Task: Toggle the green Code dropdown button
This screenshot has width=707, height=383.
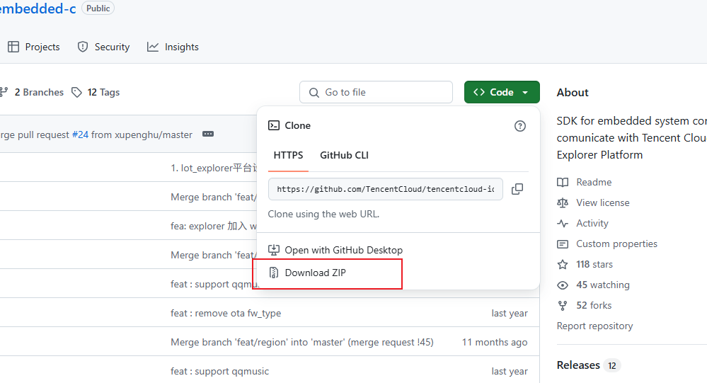Action: pos(502,92)
